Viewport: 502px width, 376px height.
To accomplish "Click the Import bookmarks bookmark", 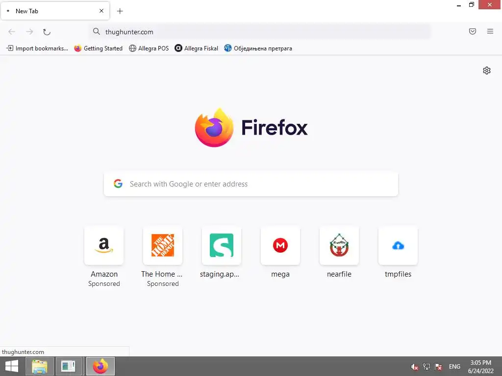I will [37, 48].
